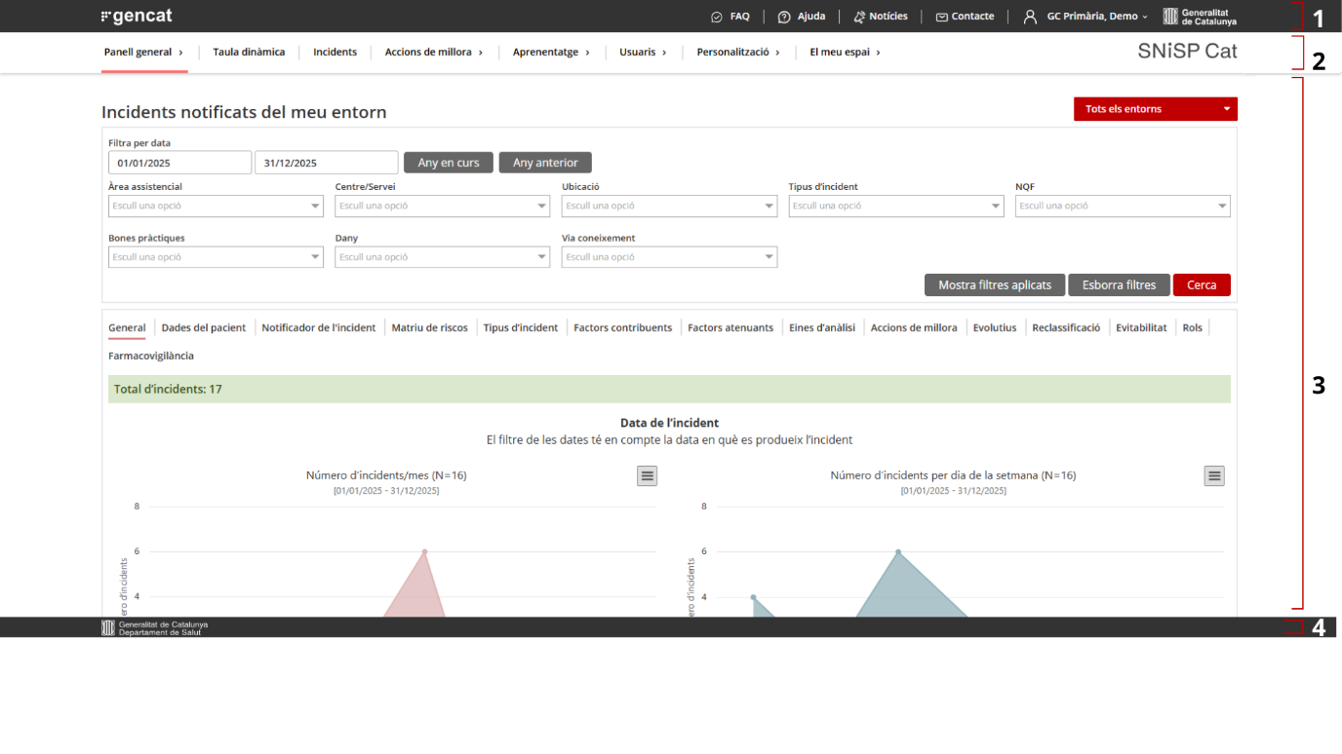Switch to Farmacovigilància tab
This screenshot has width=1342, height=754.
(151, 357)
